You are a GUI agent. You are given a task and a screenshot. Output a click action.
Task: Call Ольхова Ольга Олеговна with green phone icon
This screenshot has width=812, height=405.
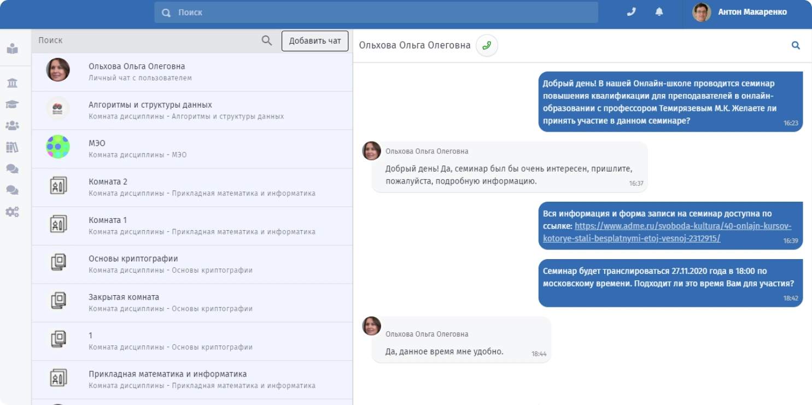coord(487,45)
